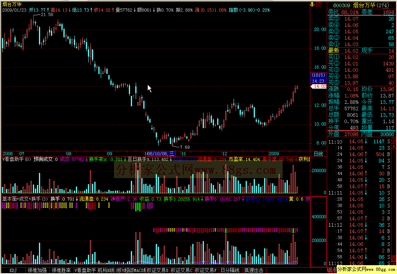
Task: Click the 卖④ 14.06 order row
Action: point(361,25)
